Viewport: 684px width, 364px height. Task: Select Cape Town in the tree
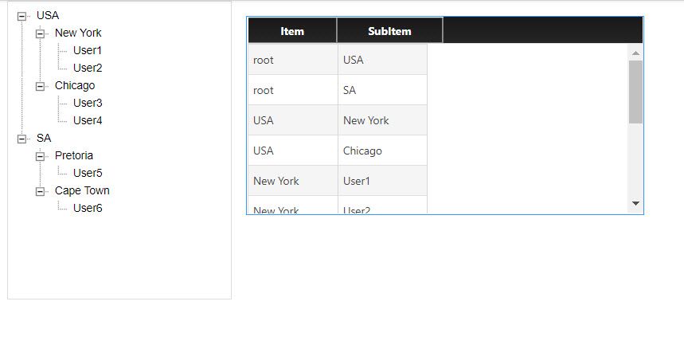(x=82, y=190)
